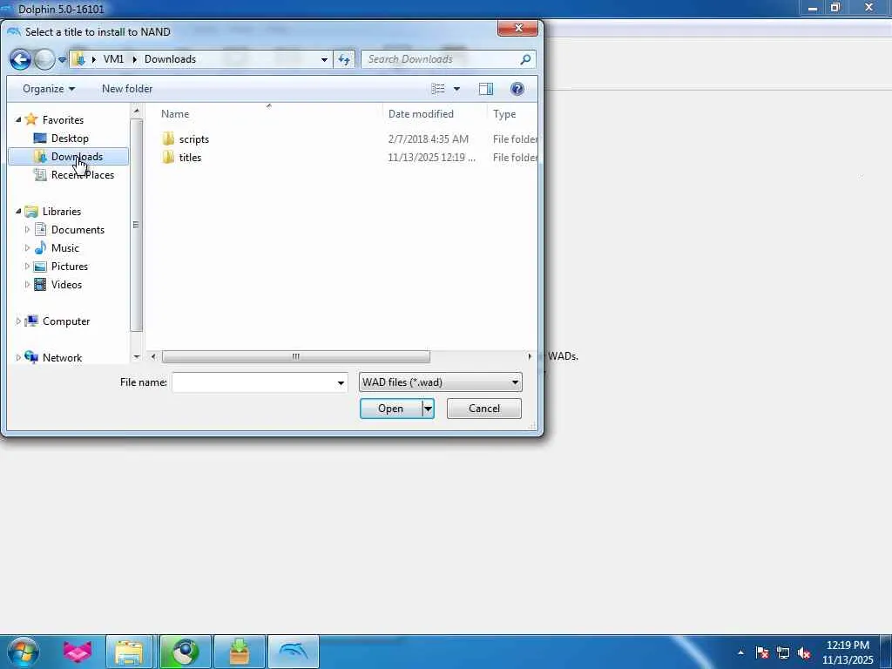
Task: Select Downloads in the address path
Action: click(x=170, y=59)
